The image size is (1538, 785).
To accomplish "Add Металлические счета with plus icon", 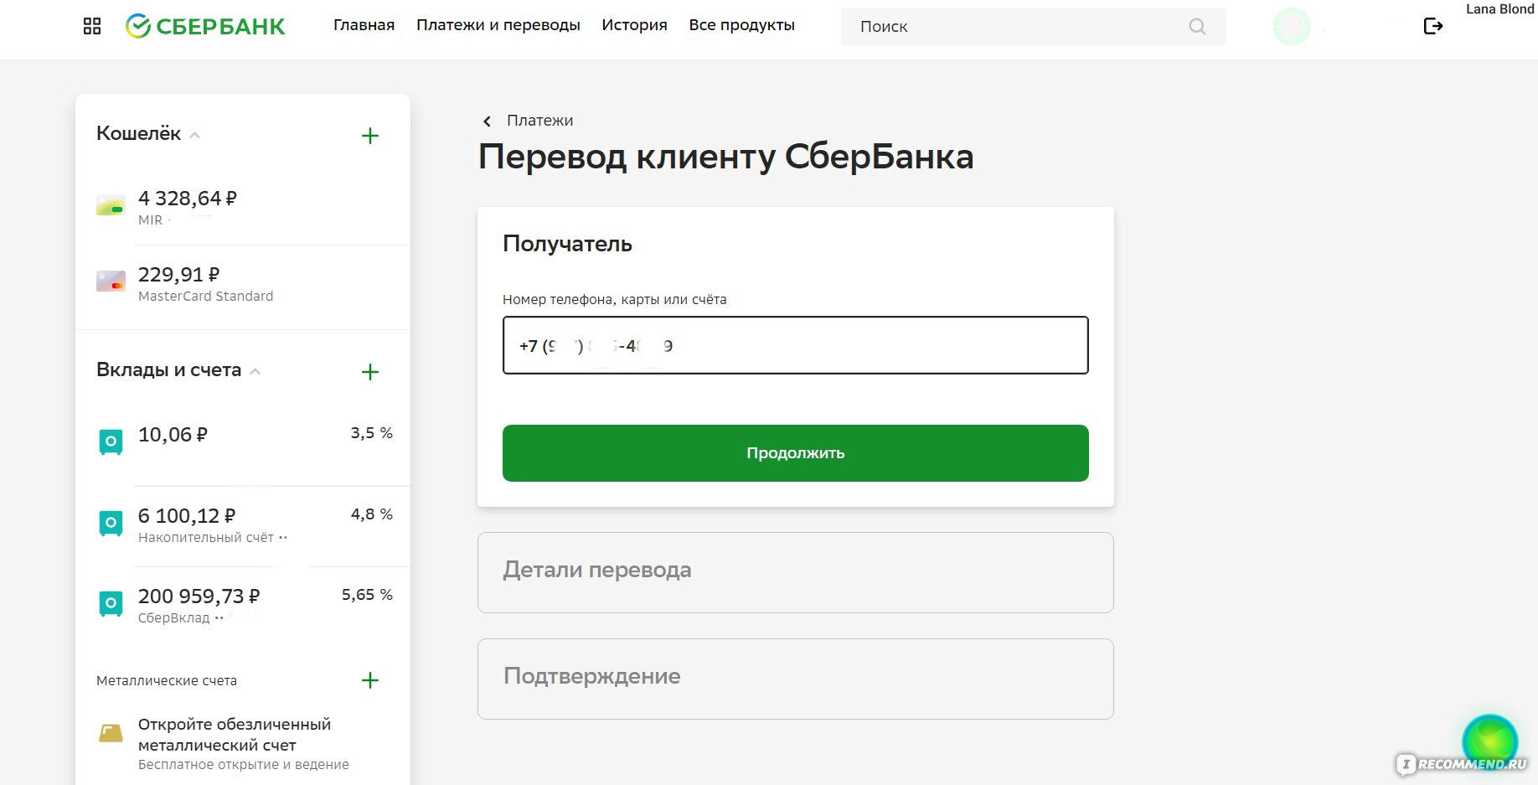I will point(370,680).
